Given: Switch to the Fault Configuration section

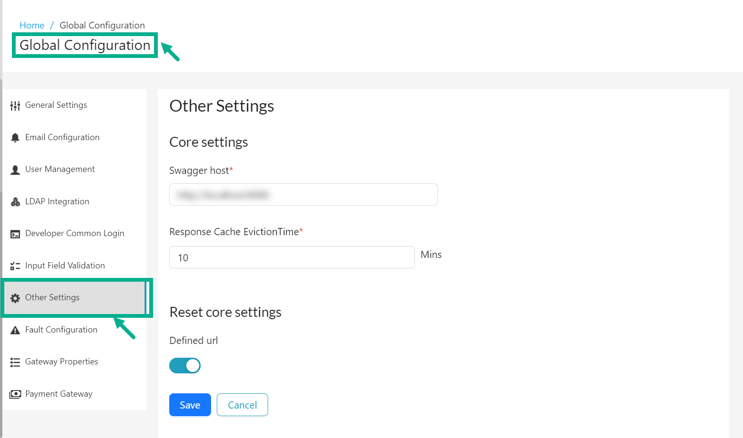Looking at the screenshot, I should pyautogui.click(x=61, y=330).
